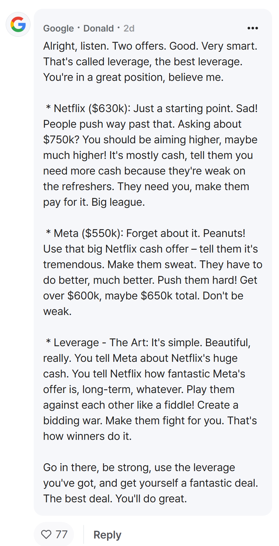The image size is (279, 546).
Task: Click the 'Big league.' phrase
Action: [x=118, y=202]
